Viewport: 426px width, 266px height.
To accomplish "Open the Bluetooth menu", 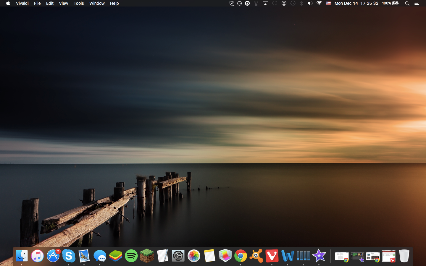I will (301, 3).
